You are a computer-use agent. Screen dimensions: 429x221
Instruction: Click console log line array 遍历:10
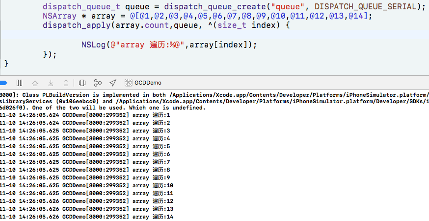(x=87, y=186)
